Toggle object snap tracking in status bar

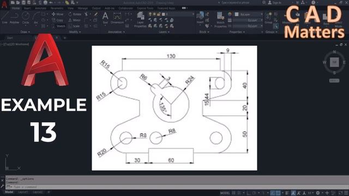[x=273, y=193]
